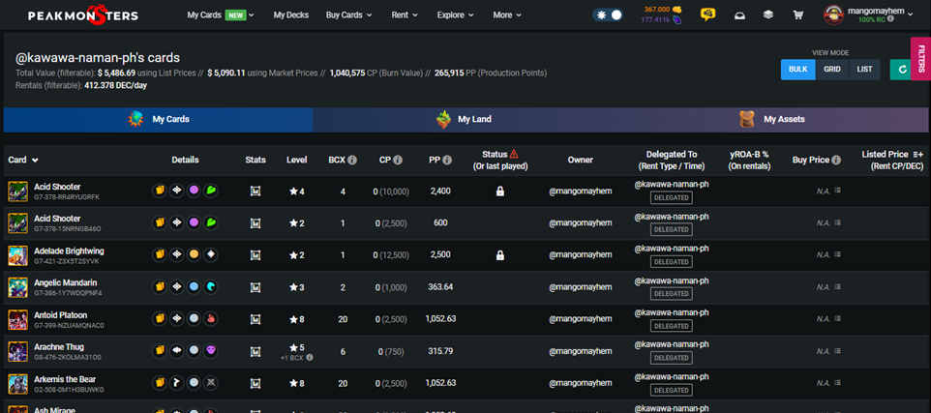Click the yellow chat bubble icon
This screenshot has width=931, height=413.
pyautogui.click(x=707, y=15)
